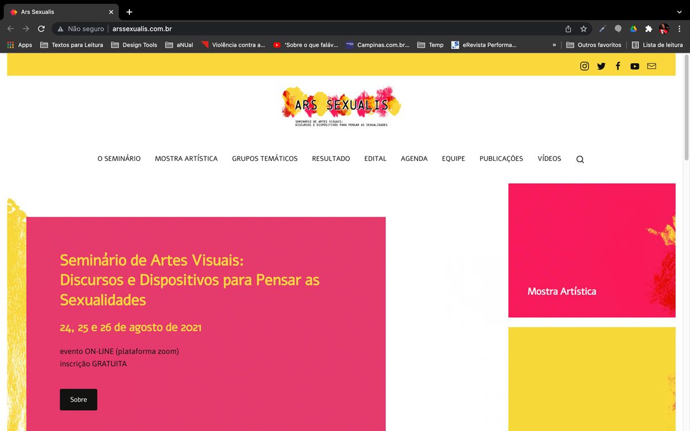Open Chrome extensions puzzle icon
The height and width of the screenshot is (431, 690).
[649, 29]
